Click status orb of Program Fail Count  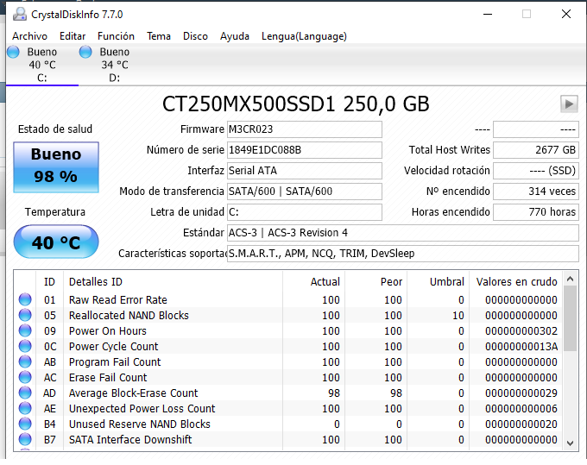pyautogui.click(x=25, y=361)
